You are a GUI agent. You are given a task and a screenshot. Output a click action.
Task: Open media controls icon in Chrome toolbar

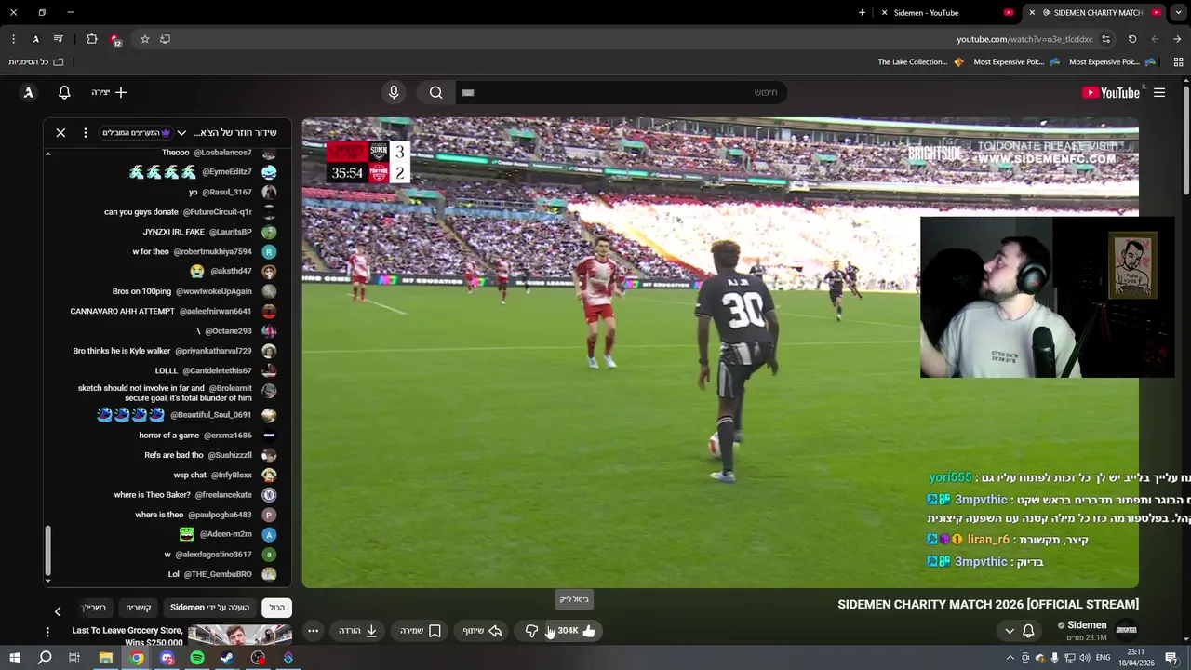59,39
